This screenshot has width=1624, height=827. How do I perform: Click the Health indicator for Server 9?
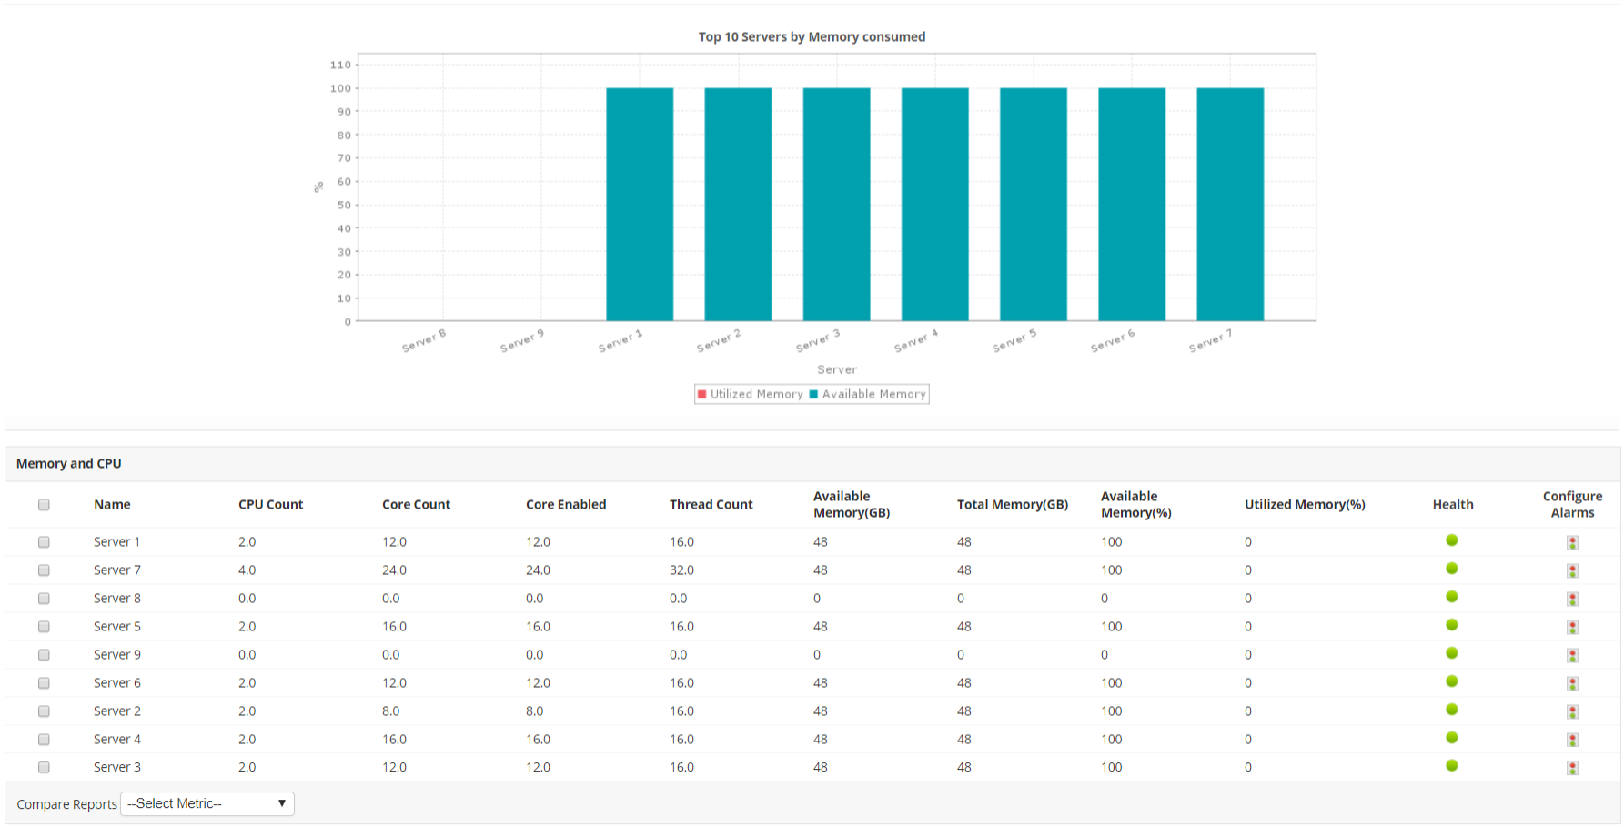(x=1452, y=654)
